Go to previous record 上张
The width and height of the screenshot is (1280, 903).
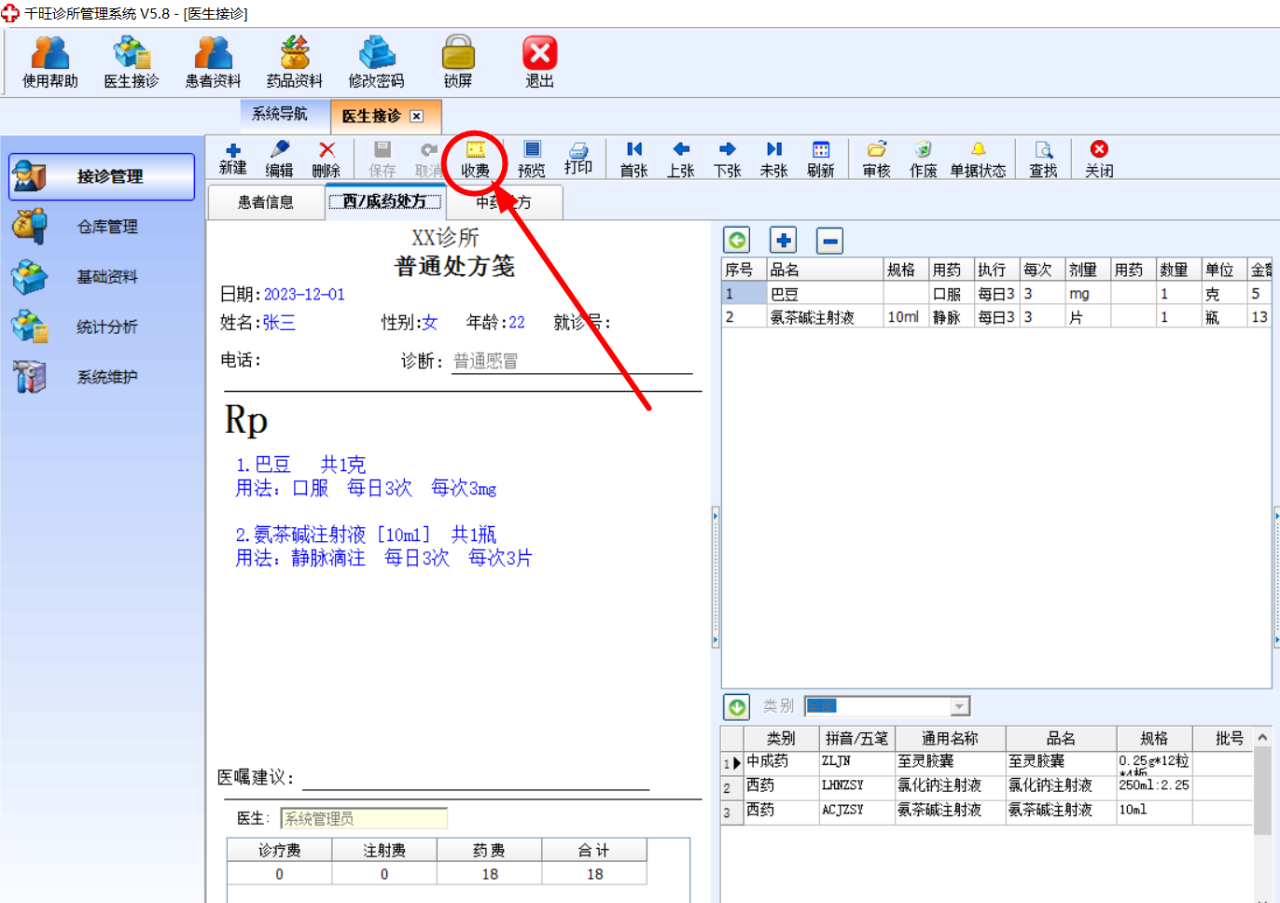pos(681,160)
